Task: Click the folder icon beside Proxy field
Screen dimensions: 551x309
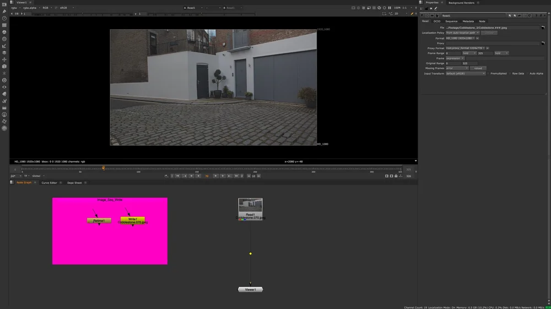Action: pyautogui.click(x=543, y=43)
